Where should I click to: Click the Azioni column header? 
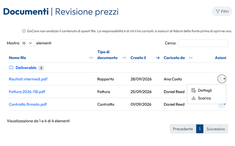(221, 58)
